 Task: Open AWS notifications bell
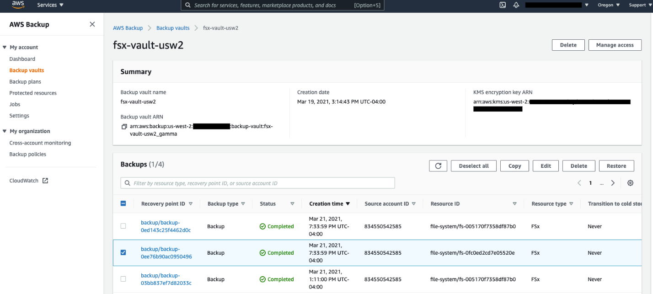coord(517,5)
